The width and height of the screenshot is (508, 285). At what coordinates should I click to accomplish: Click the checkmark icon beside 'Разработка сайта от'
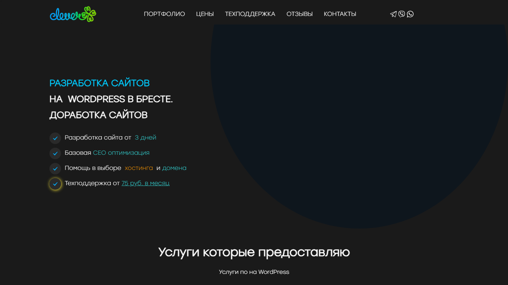(x=55, y=138)
